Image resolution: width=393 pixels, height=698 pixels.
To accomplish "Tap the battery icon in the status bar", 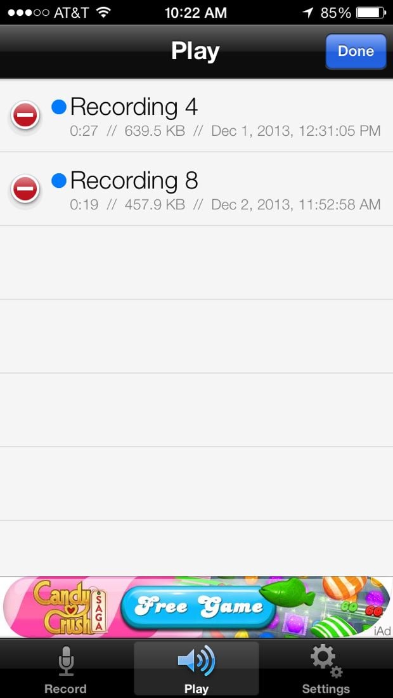I will 371,13.
